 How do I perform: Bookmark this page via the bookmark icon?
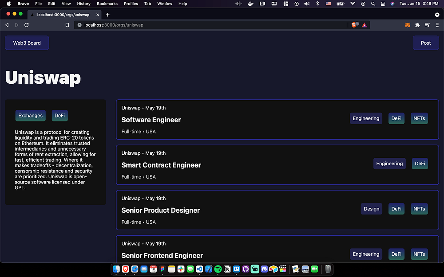click(67, 25)
